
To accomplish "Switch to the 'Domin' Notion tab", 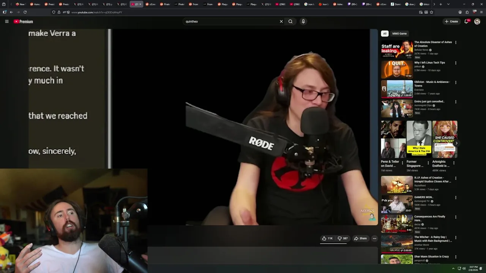I will coord(396,4).
